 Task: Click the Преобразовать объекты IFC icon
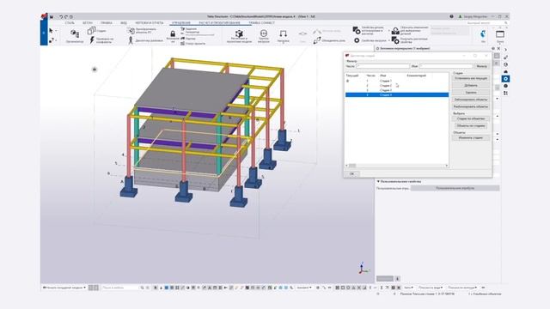[x=131, y=31]
